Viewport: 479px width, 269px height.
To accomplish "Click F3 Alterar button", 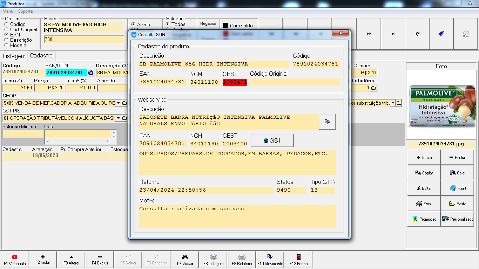I will pos(72,260).
